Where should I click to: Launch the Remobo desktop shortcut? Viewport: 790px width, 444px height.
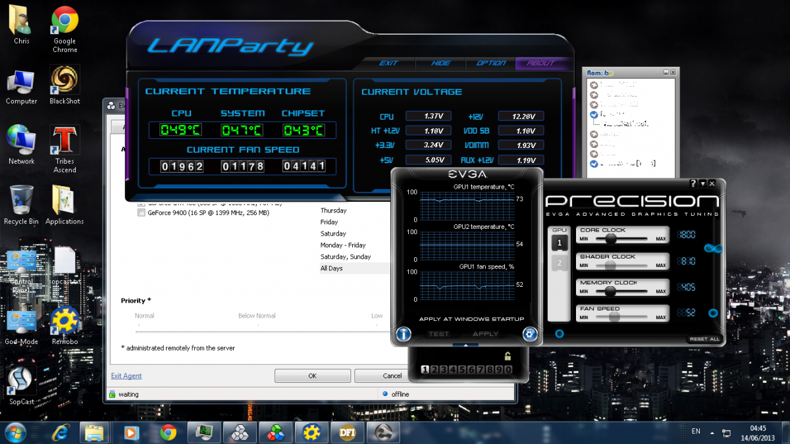coord(65,327)
